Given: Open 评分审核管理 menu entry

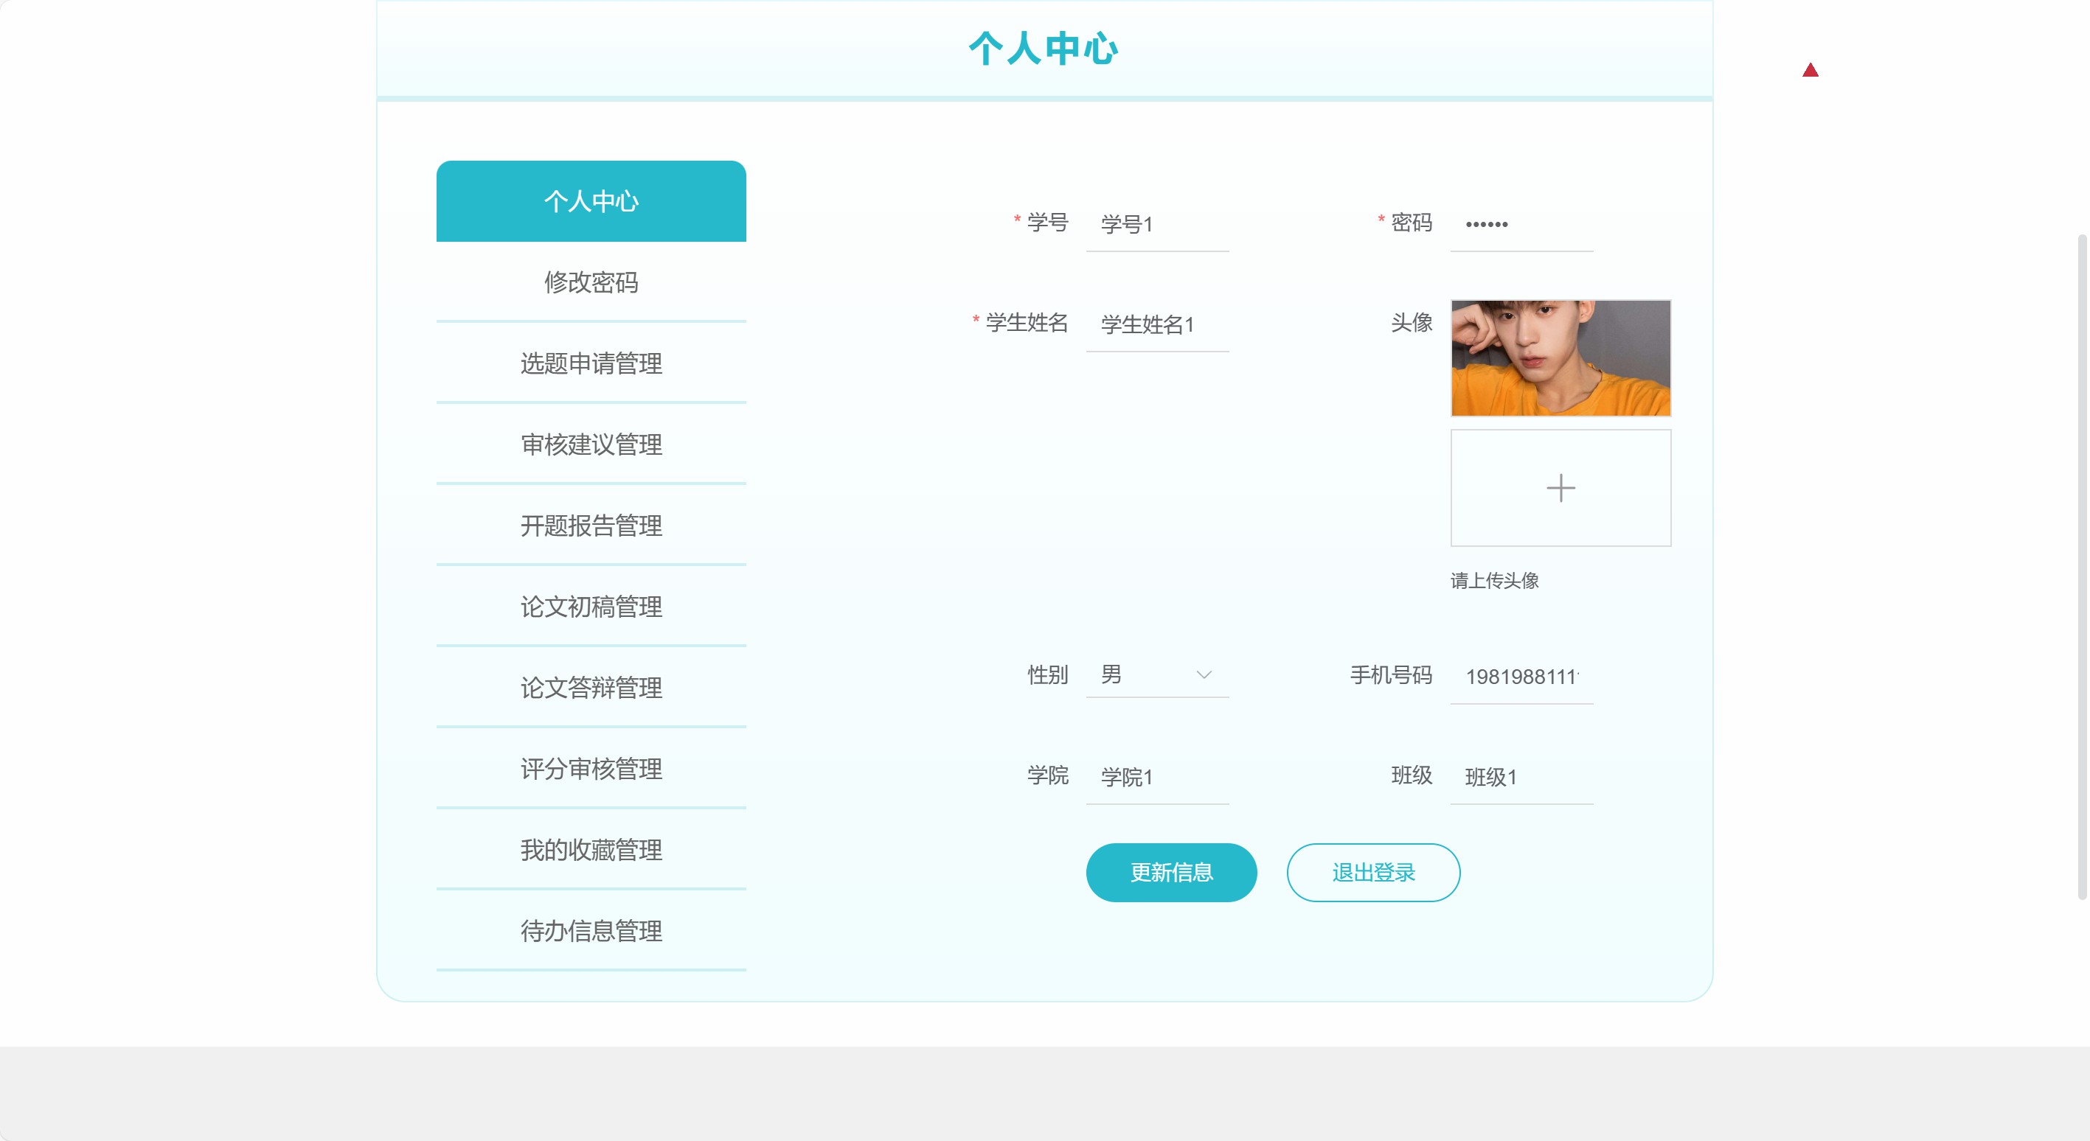Looking at the screenshot, I should point(591,769).
